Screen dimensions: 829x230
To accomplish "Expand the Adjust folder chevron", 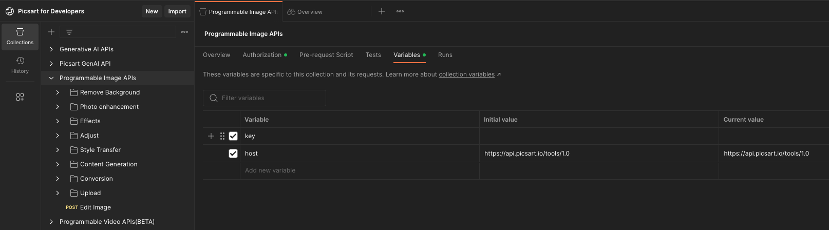I will tap(58, 136).
